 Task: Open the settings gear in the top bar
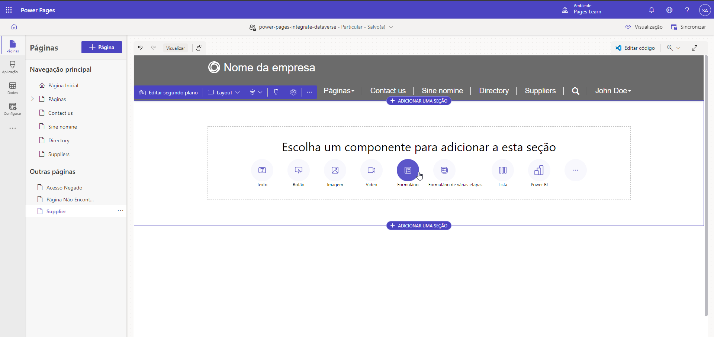click(669, 10)
